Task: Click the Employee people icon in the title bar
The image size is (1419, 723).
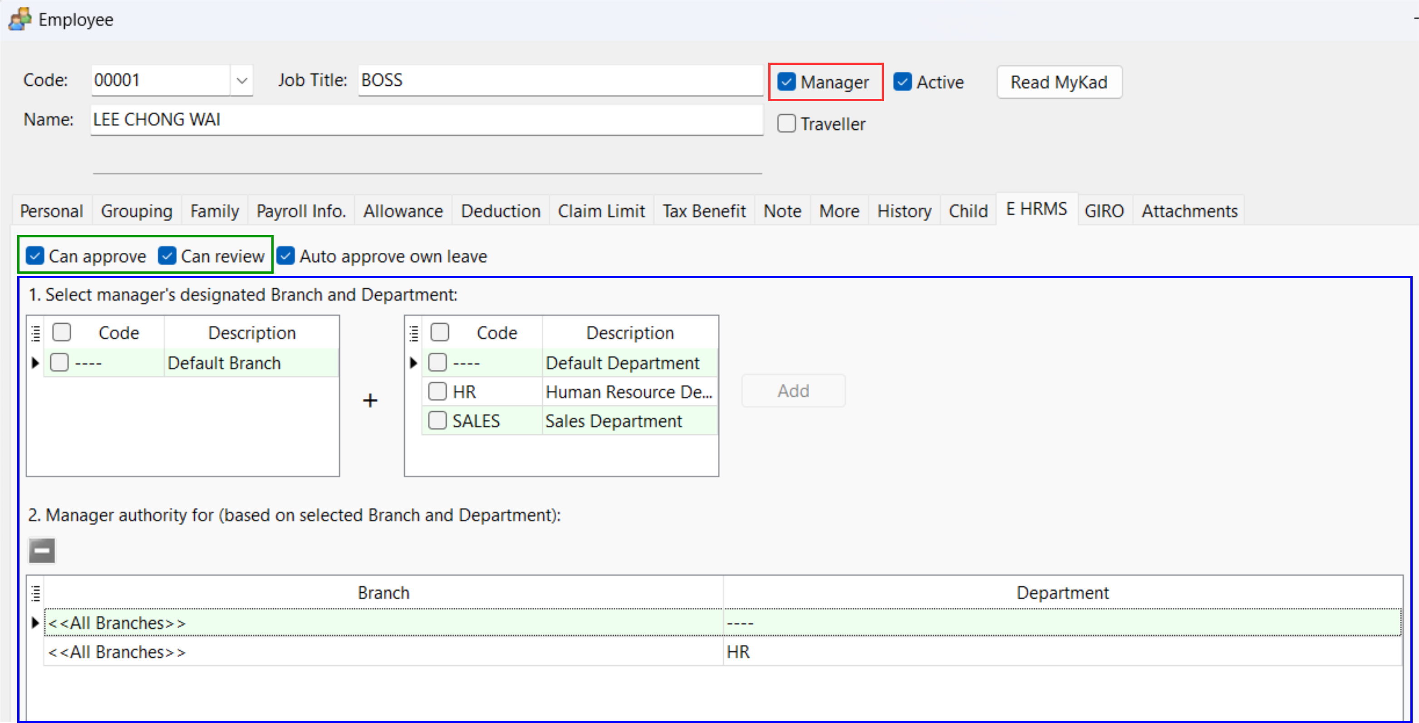Action: pos(19,19)
